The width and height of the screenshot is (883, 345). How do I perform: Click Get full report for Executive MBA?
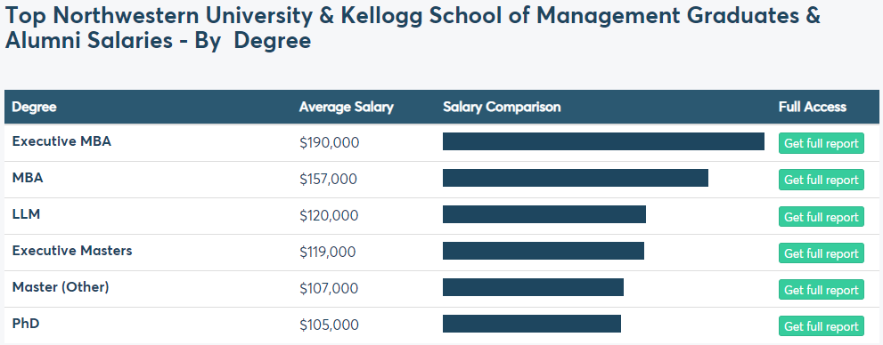(x=821, y=143)
